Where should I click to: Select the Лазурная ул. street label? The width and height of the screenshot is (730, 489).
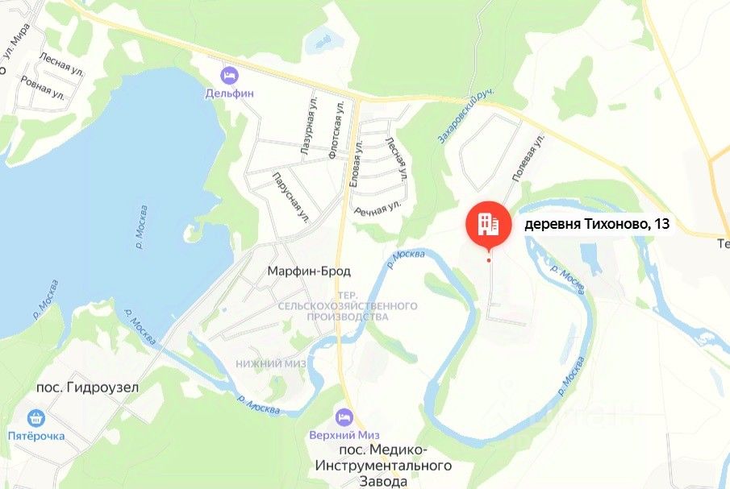pos(309,126)
